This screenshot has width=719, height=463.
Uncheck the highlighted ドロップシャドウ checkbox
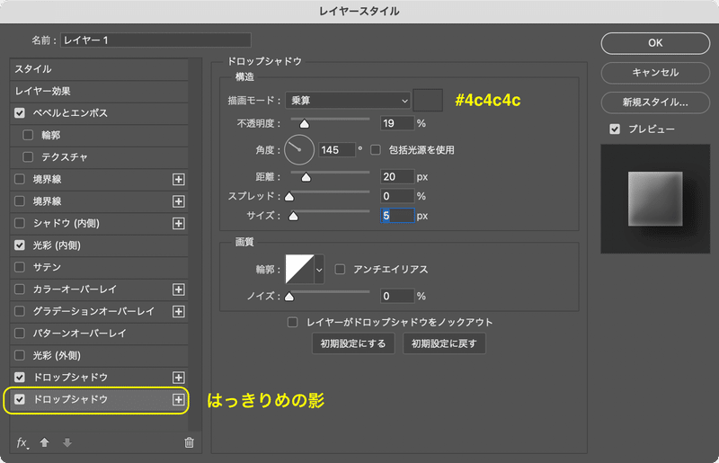(x=20, y=399)
